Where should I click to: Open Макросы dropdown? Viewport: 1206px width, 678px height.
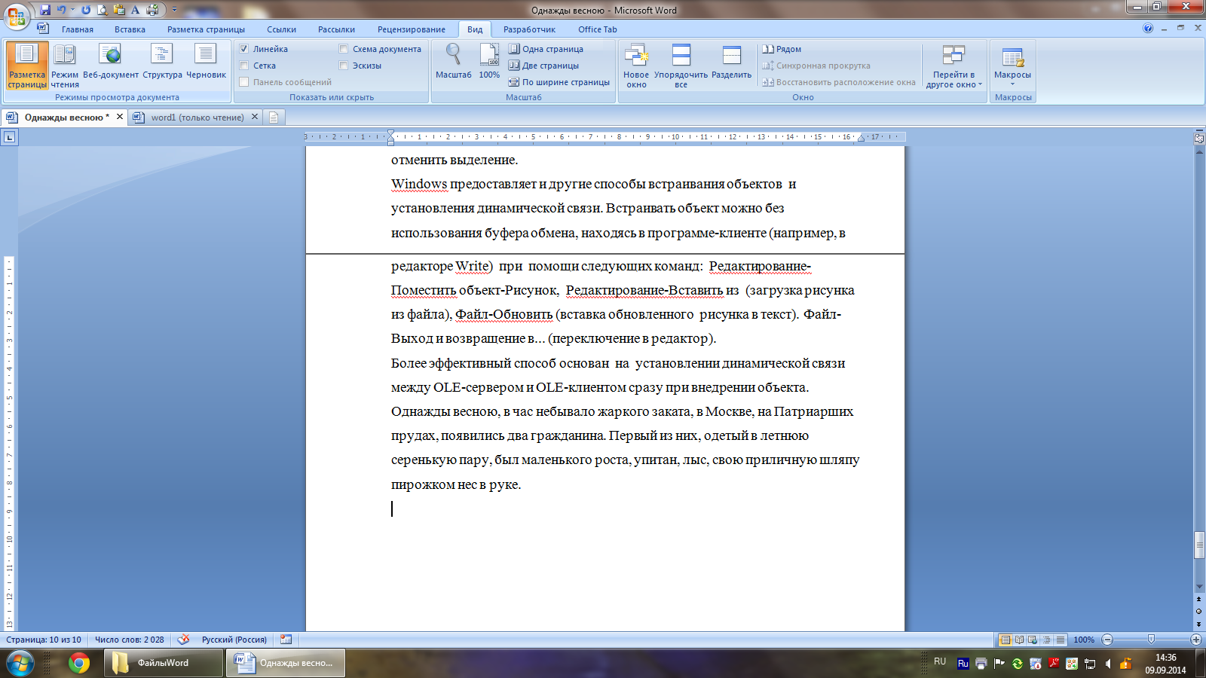coord(1012,66)
